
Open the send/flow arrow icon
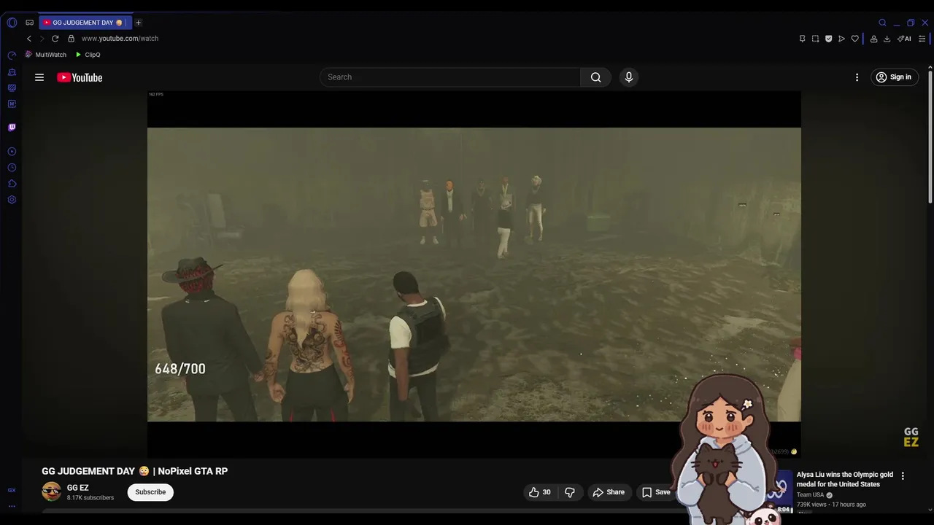point(841,39)
